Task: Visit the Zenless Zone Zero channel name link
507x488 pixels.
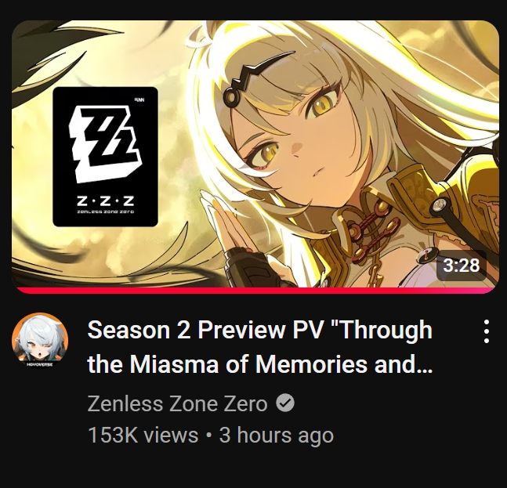Action: point(177,403)
